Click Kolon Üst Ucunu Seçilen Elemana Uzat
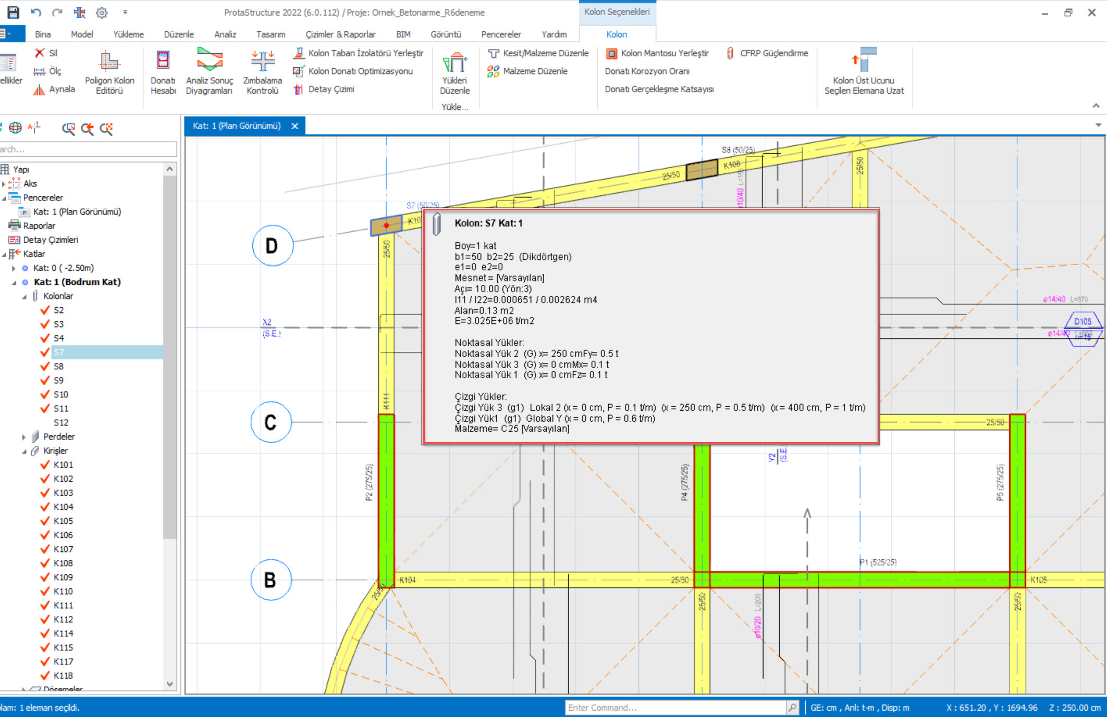Screen dimensions: 1107x717 coord(864,71)
